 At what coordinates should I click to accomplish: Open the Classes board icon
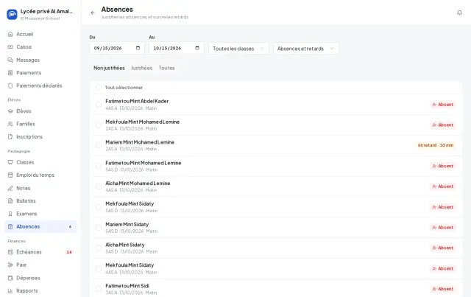click(10, 162)
